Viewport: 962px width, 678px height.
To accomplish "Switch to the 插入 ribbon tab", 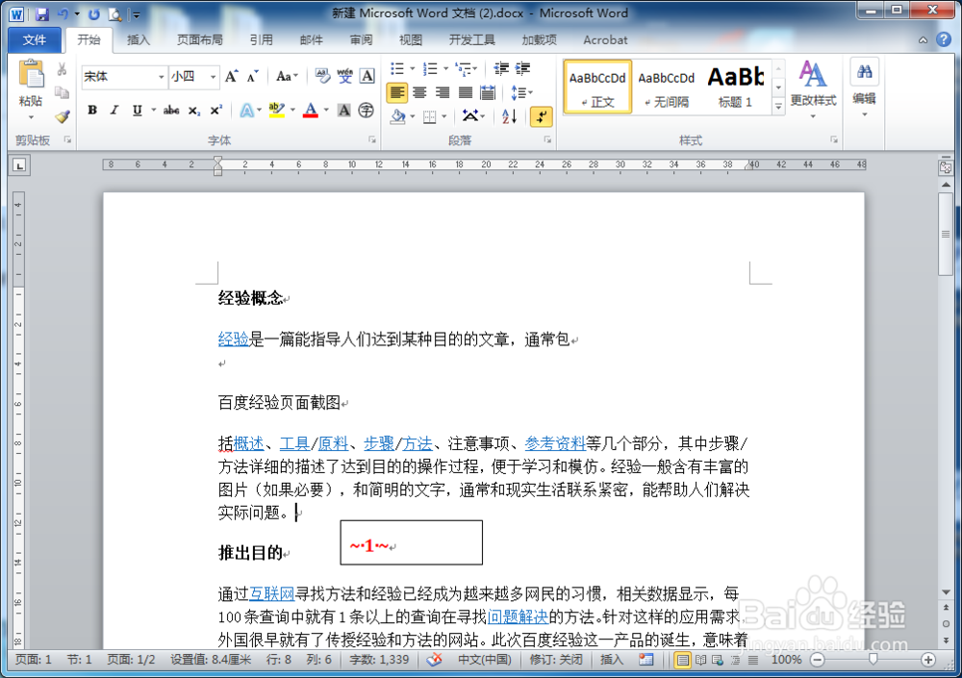I will click(x=138, y=39).
